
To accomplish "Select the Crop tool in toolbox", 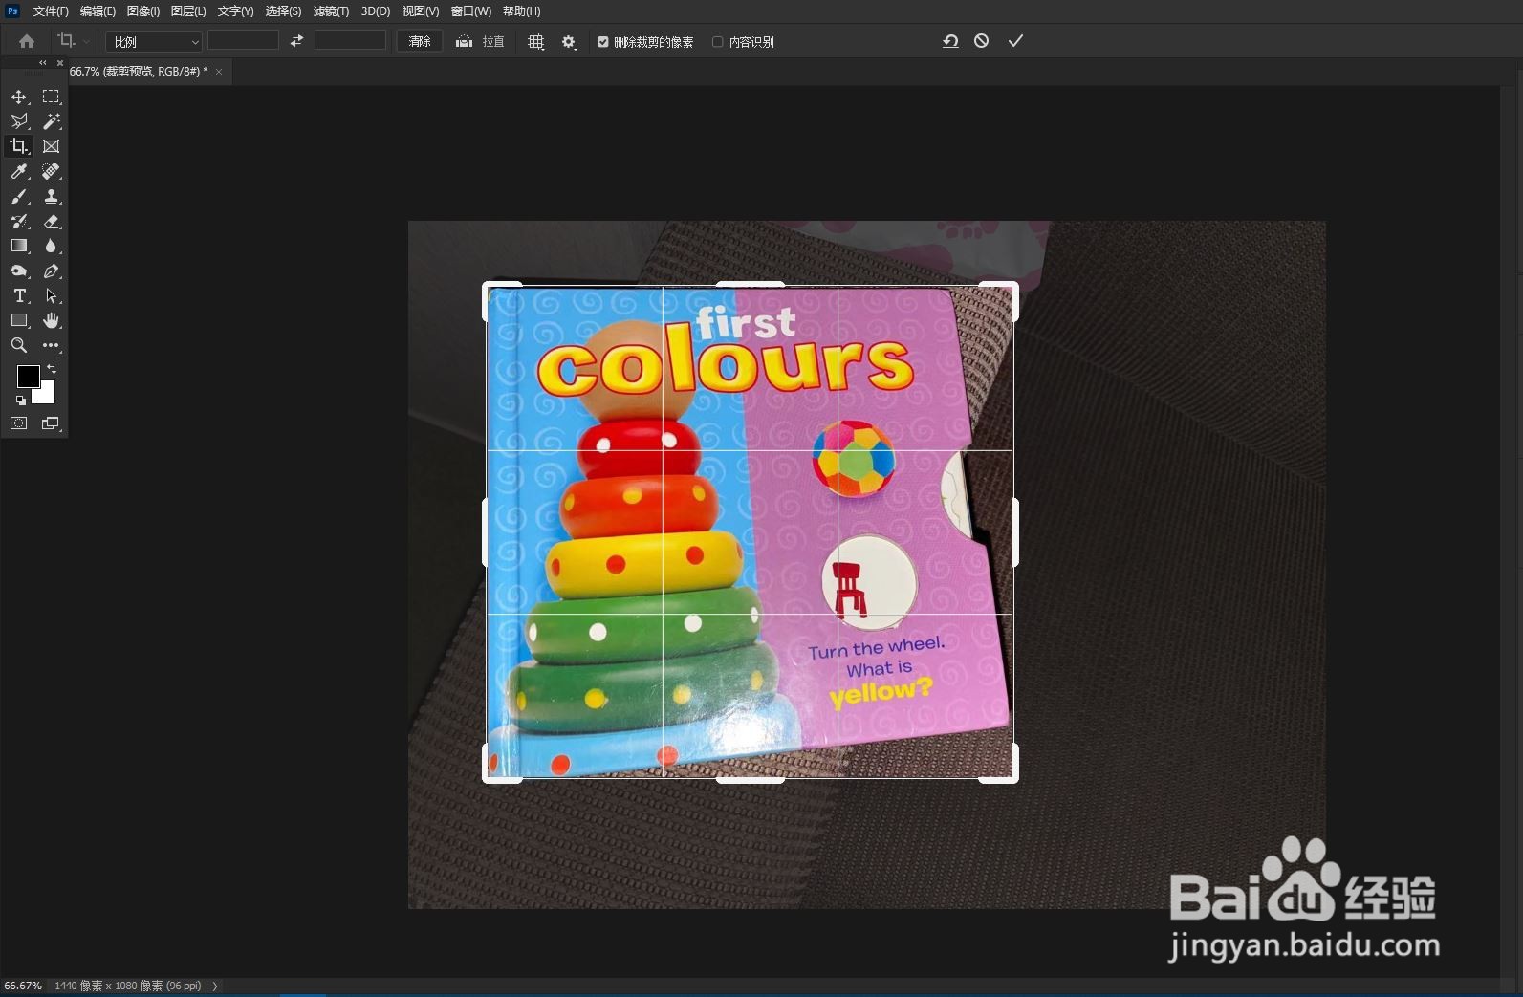I will tap(19, 146).
